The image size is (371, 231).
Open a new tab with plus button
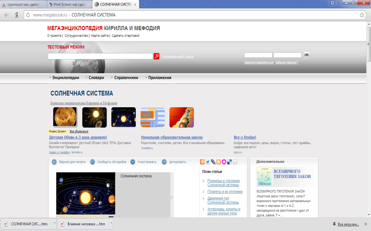click(x=143, y=4)
